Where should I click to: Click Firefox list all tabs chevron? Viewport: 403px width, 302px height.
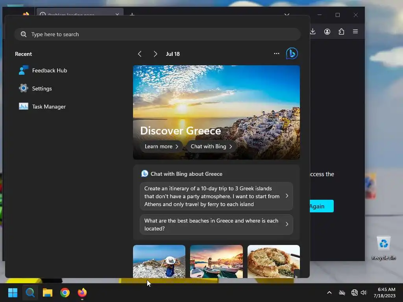pos(287,15)
